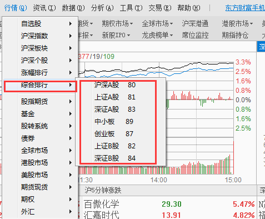Viewport: 265px width, 219px height.
Task: Select 综合排行 menu entry
Action: (x=41, y=85)
